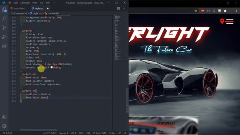Open the notifications bell in status bar

point(125,133)
